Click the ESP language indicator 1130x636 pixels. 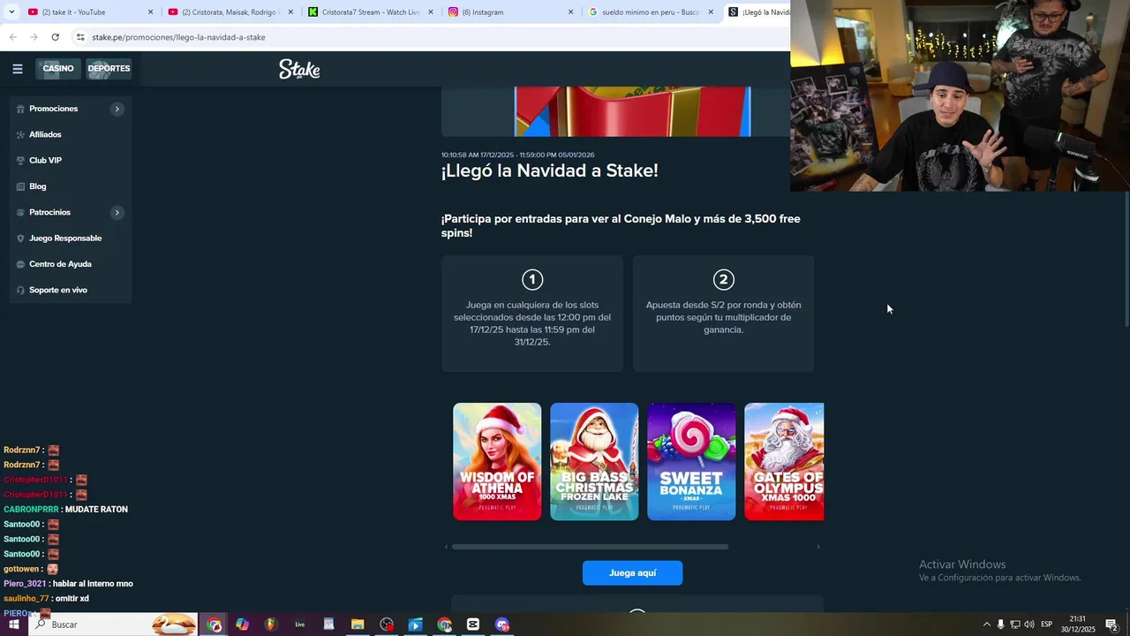[1047, 625]
